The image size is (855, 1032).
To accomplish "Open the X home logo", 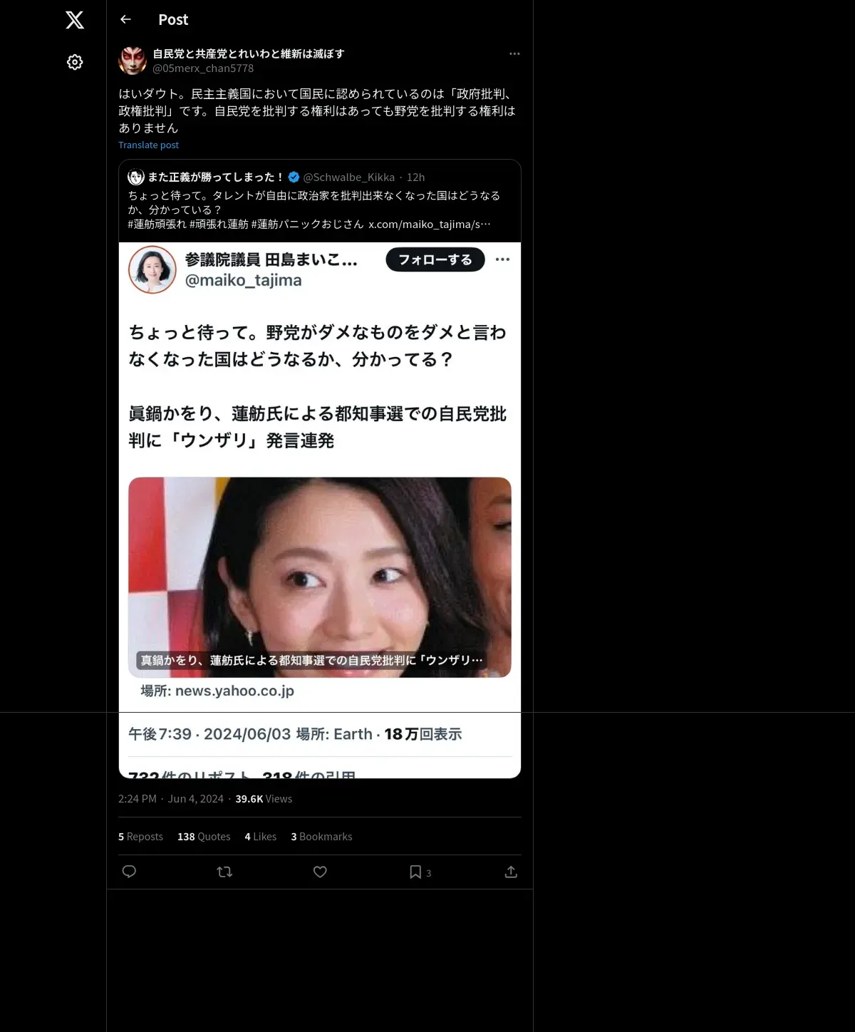I will click(x=75, y=20).
